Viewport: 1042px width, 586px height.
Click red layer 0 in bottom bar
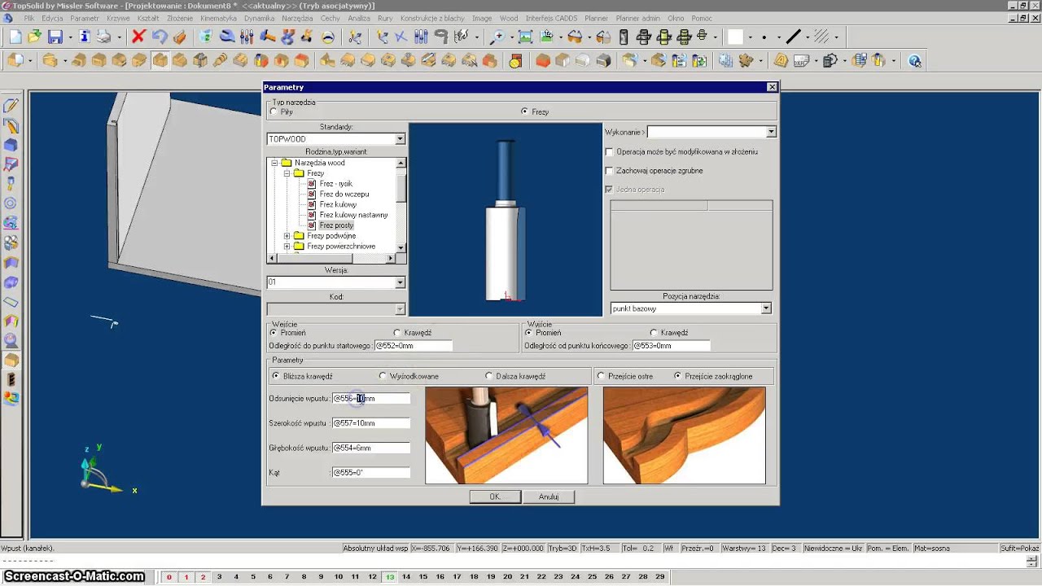click(169, 577)
